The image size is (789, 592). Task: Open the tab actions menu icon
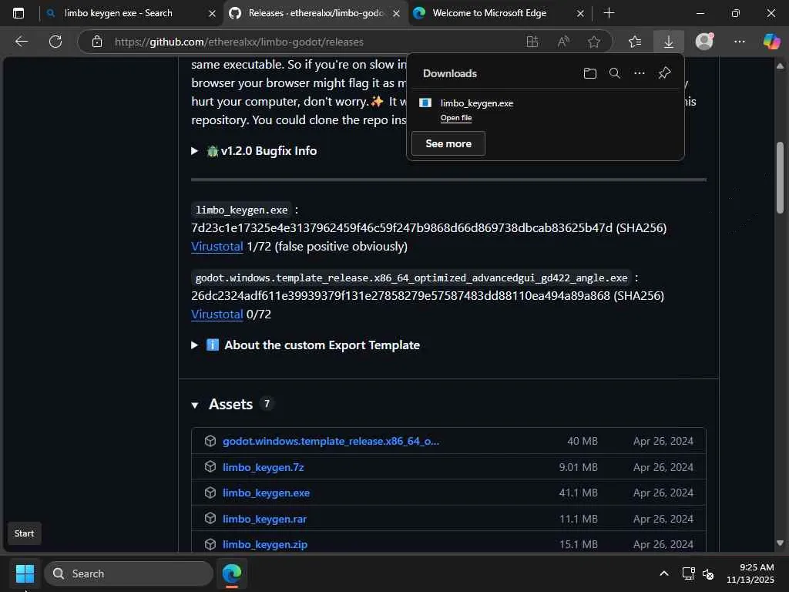(18, 13)
